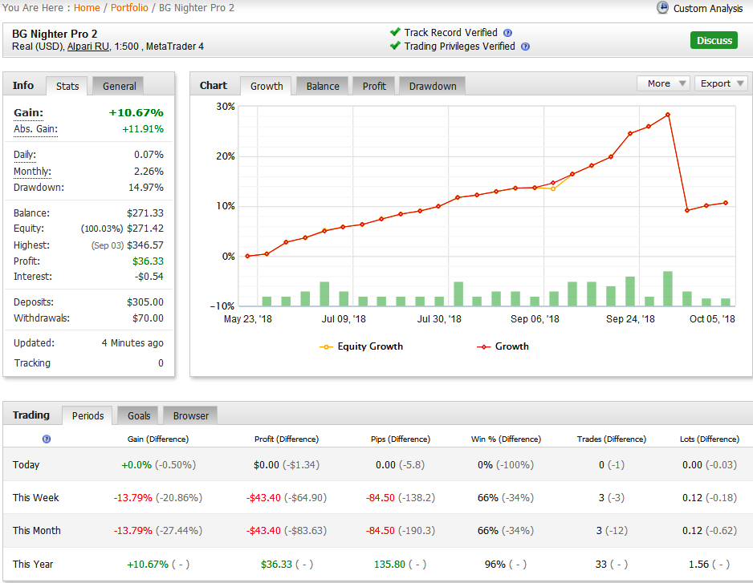753x583 pixels.
Task: Click the This Week row label
Action: tap(35, 497)
